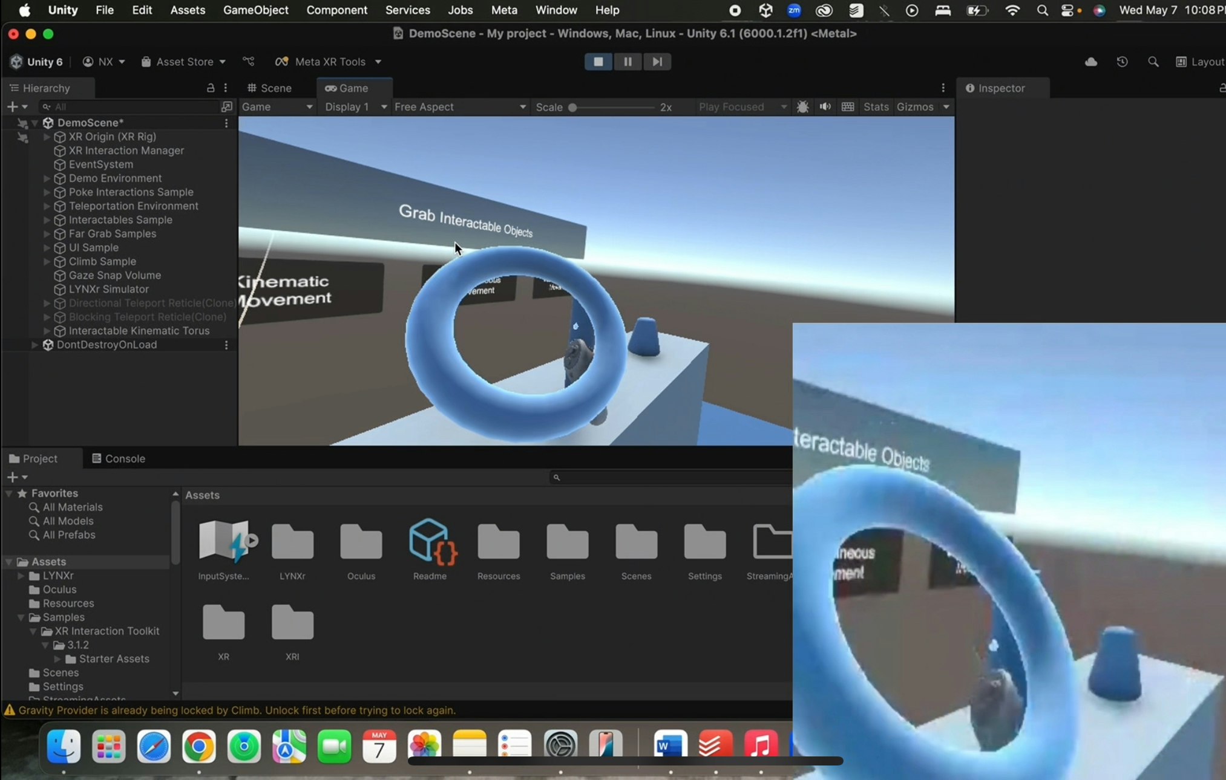
Task: Select the Inspector tab
Action: click(x=1003, y=88)
